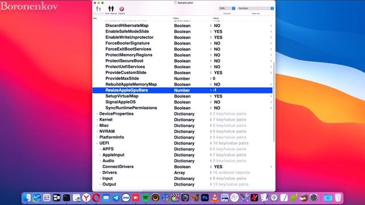Viewport: 365px width, 205px height.
Task: Collapse the UEFI dictionary
Action: point(97,143)
